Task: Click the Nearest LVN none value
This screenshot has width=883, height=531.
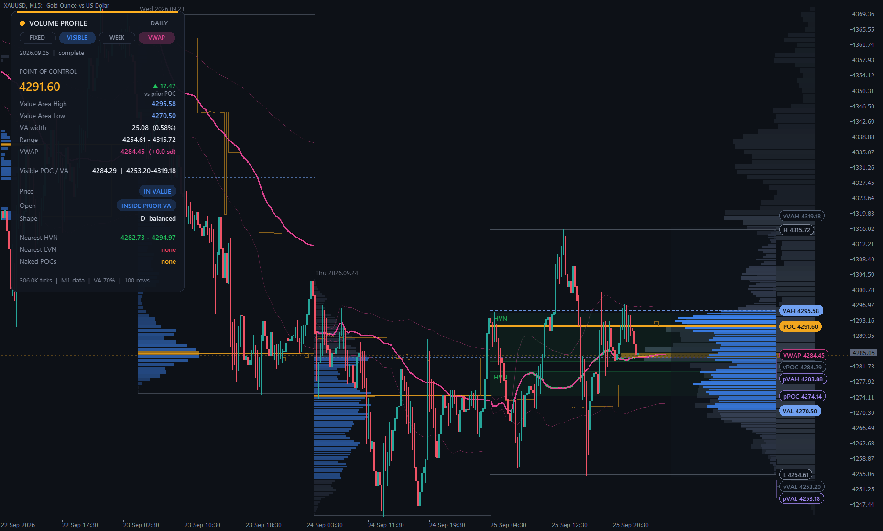Action: (x=168, y=250)
